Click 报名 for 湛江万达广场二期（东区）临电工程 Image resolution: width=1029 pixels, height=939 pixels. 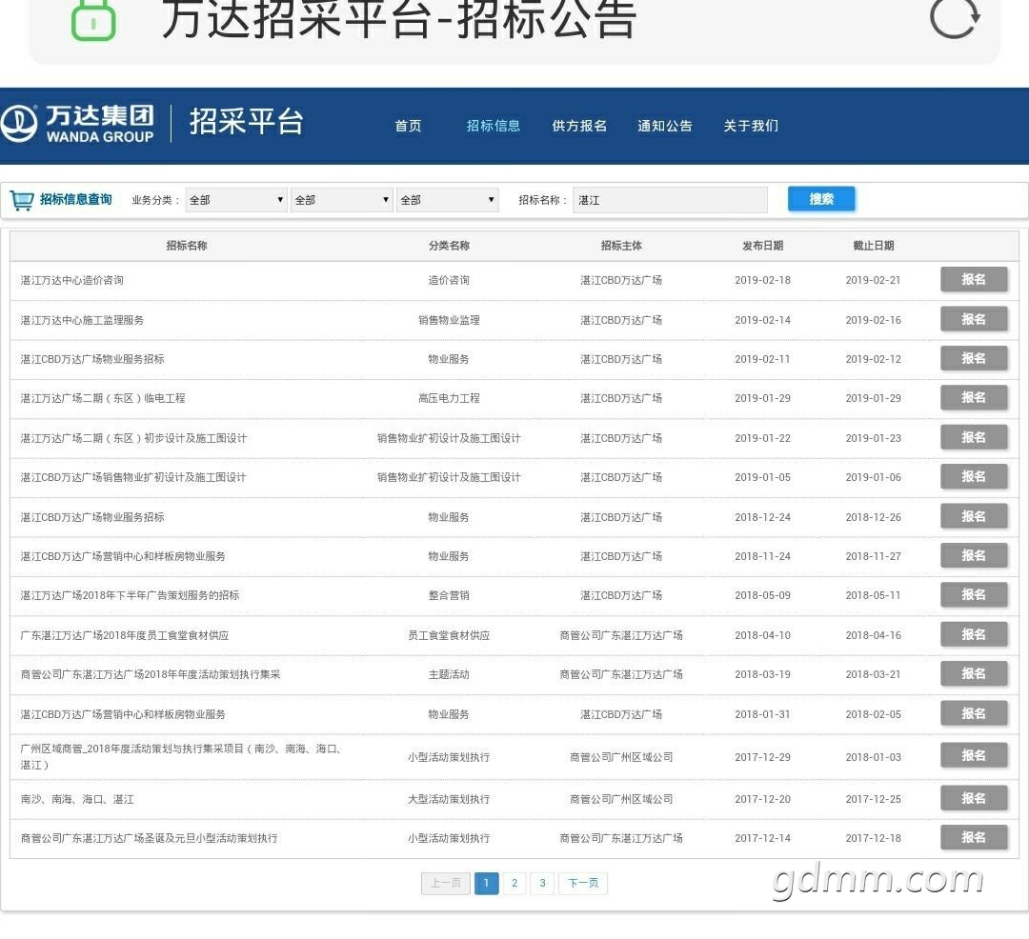tap(974, 397)
